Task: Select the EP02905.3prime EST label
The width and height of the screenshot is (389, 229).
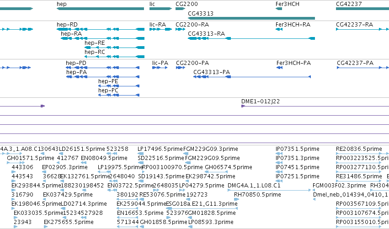Action: point(65,167)
